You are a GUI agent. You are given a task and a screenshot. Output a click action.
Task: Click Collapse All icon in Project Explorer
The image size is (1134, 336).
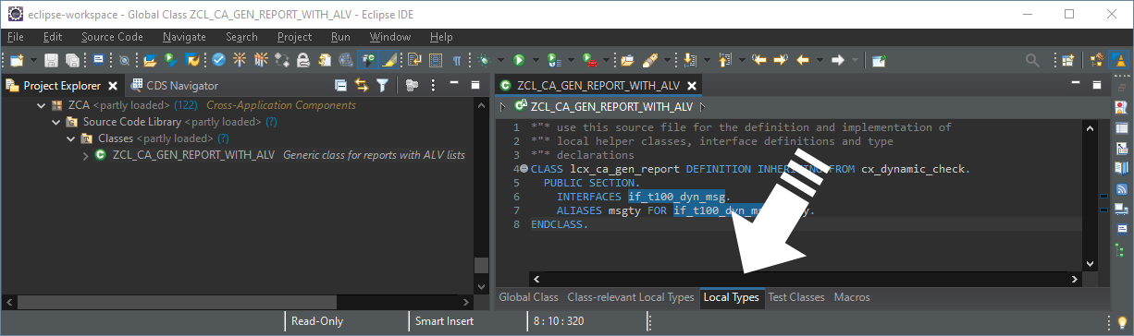coord(341,85)
